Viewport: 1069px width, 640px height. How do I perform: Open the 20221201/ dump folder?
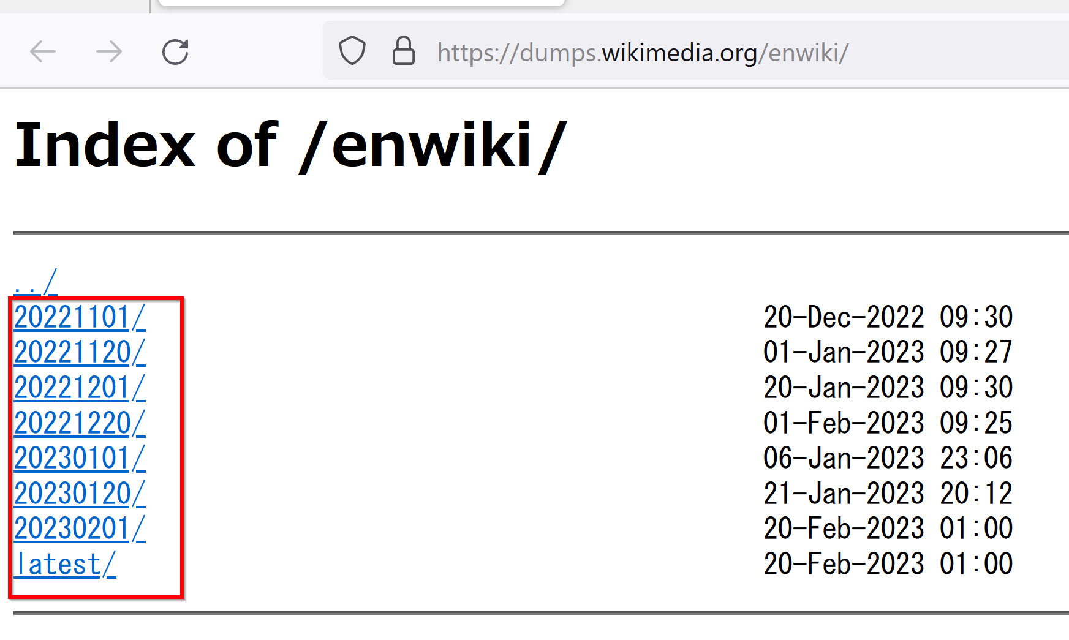pos(80,388)
